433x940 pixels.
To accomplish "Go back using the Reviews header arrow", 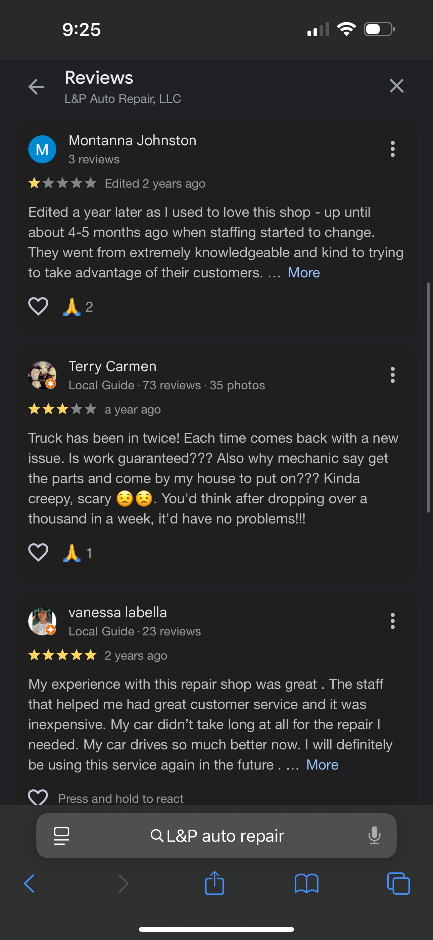I will pos(37,86).
